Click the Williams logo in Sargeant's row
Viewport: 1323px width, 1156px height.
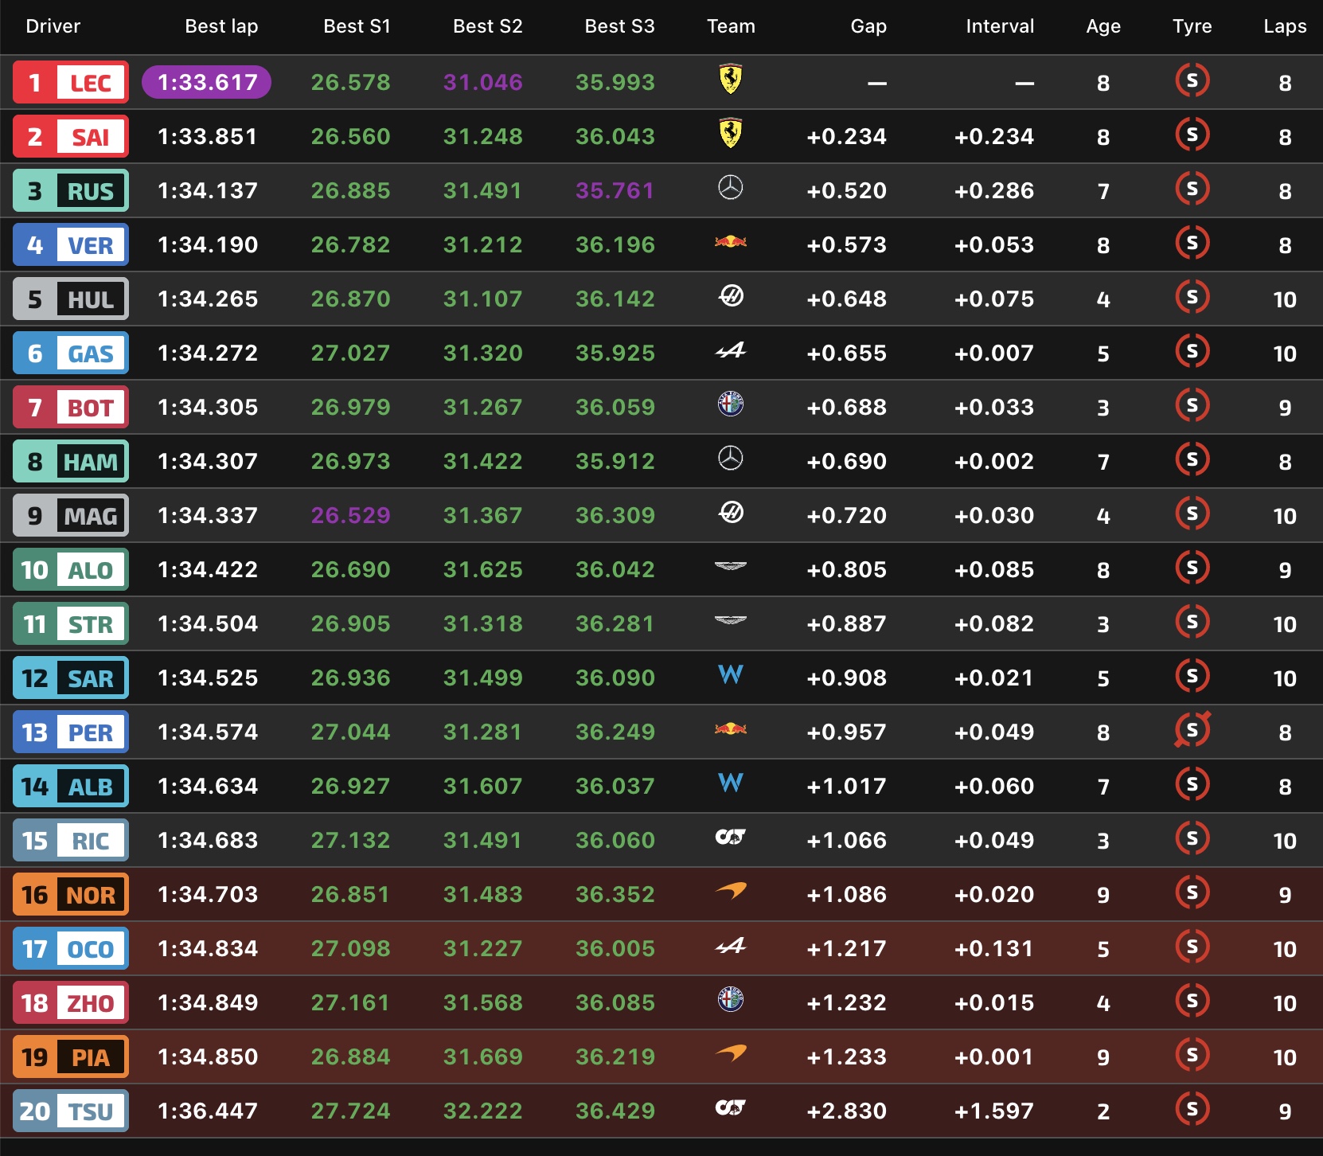tap(730, 675)
